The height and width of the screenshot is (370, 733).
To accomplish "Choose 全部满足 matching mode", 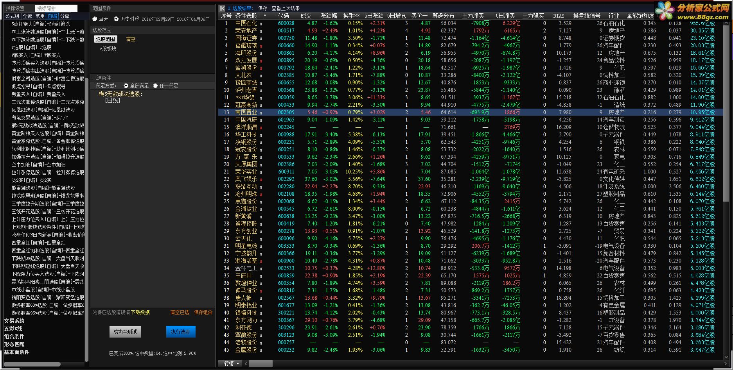I will 126,86.
